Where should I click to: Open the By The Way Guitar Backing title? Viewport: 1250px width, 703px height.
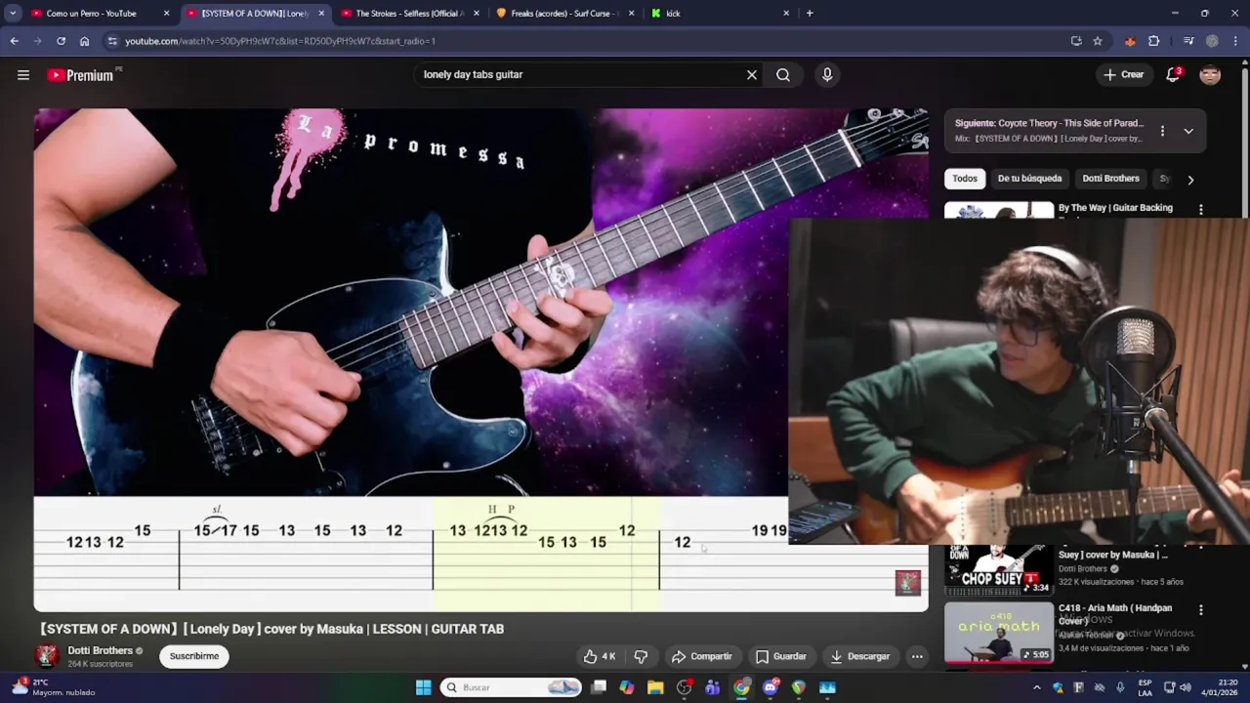tap(1115, 208)
